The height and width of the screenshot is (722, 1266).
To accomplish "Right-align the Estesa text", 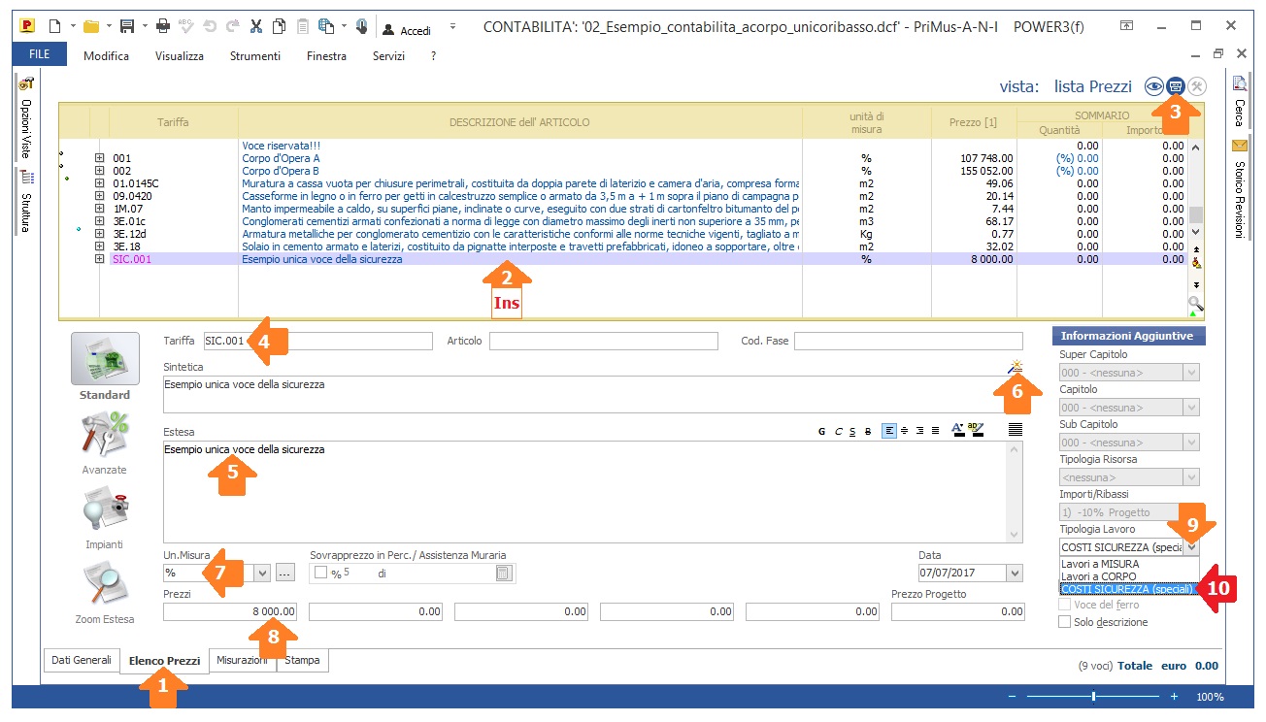I will [920, 431].
